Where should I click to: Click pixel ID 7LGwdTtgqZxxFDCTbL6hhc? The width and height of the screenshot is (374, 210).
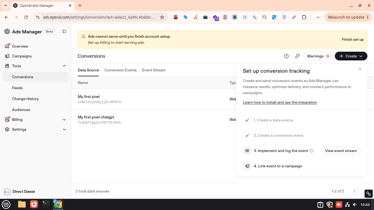[x=99, y=122]
